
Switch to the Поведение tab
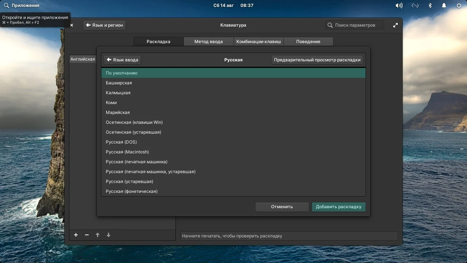tap(308, 41)
